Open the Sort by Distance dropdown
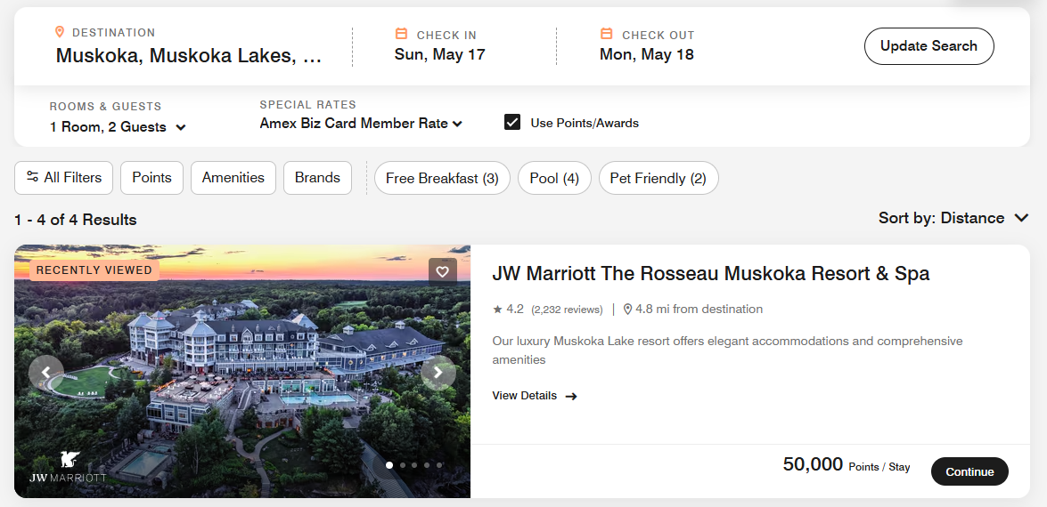The image size is (1047, 507). (953, 218)
